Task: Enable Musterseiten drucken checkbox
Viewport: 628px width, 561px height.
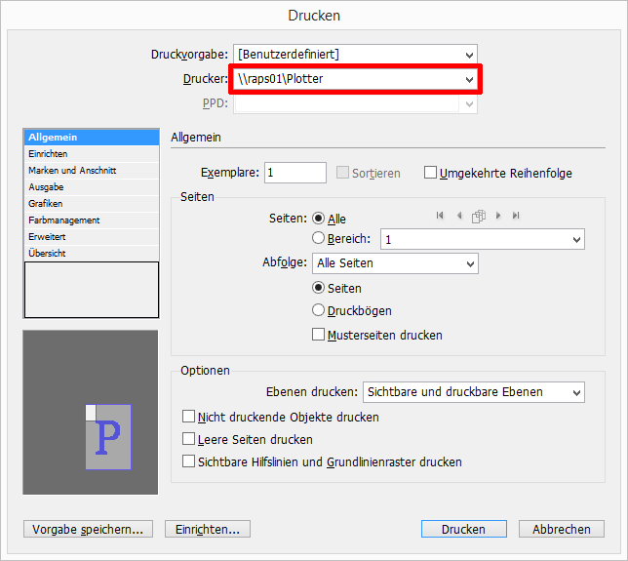Action: (319, 335)
